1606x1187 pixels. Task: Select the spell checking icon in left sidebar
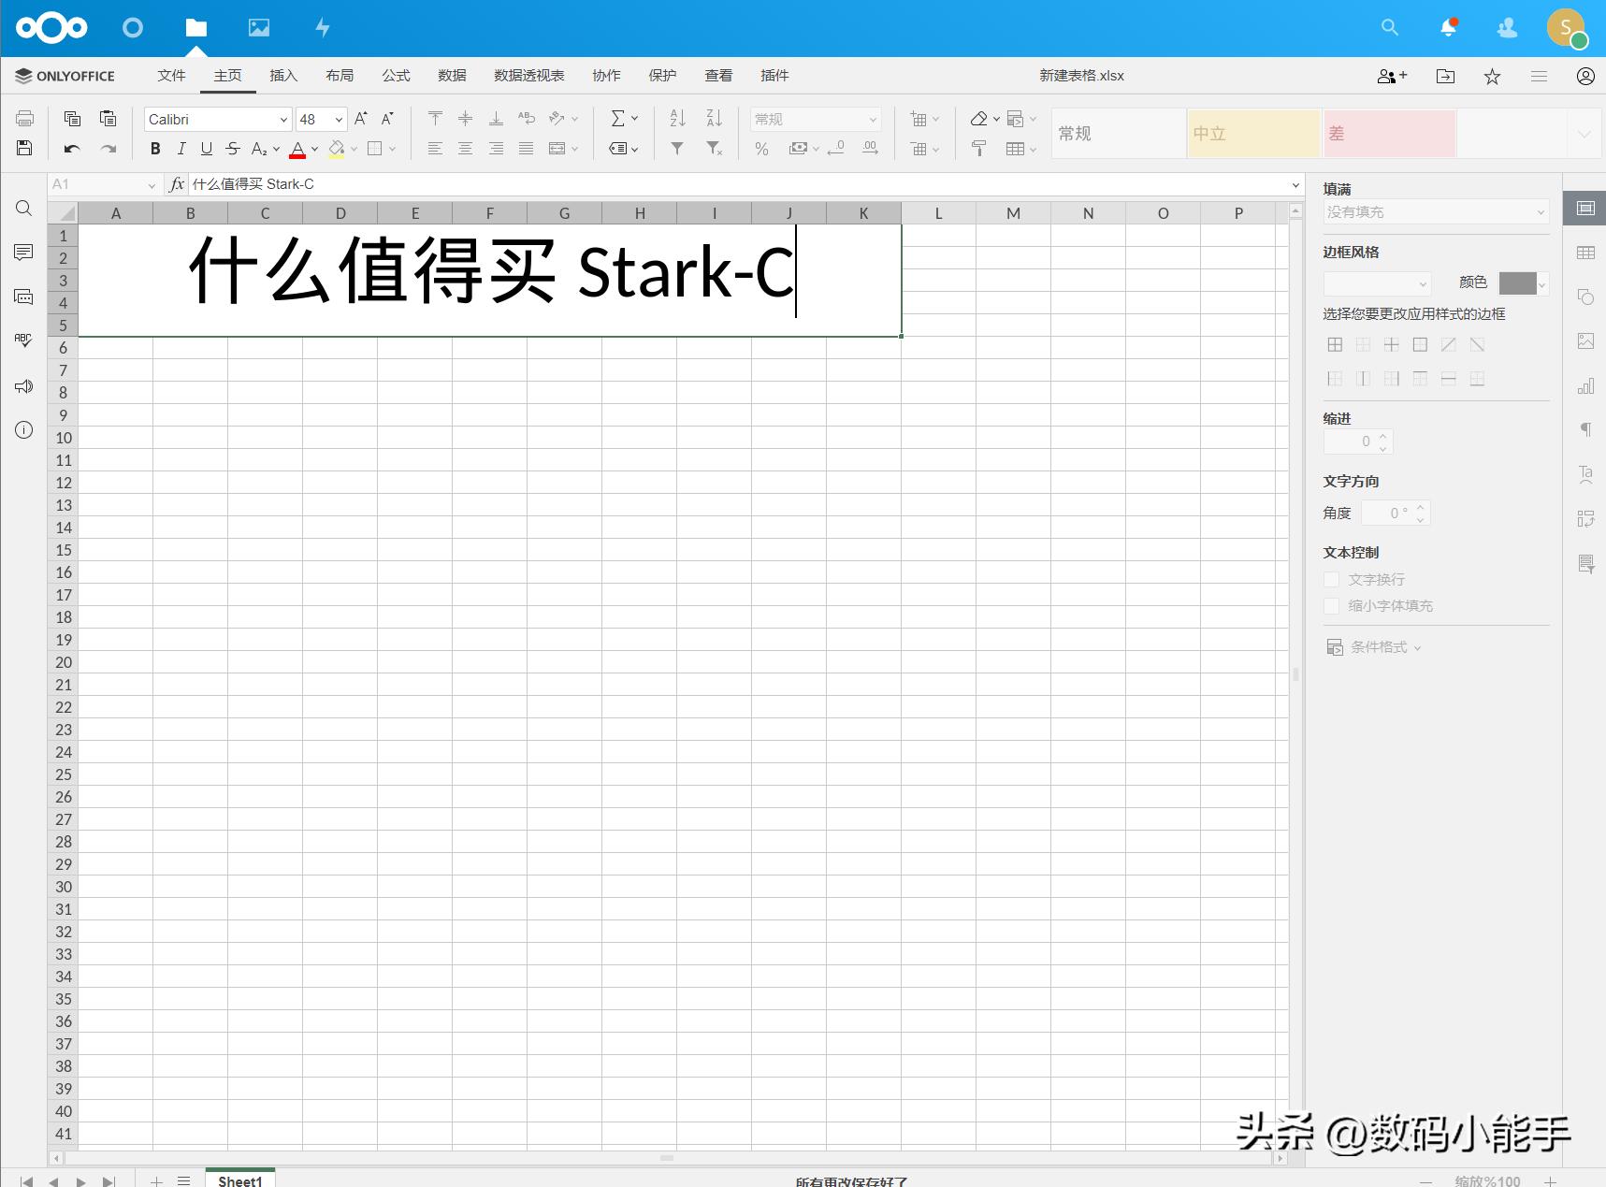23,340
